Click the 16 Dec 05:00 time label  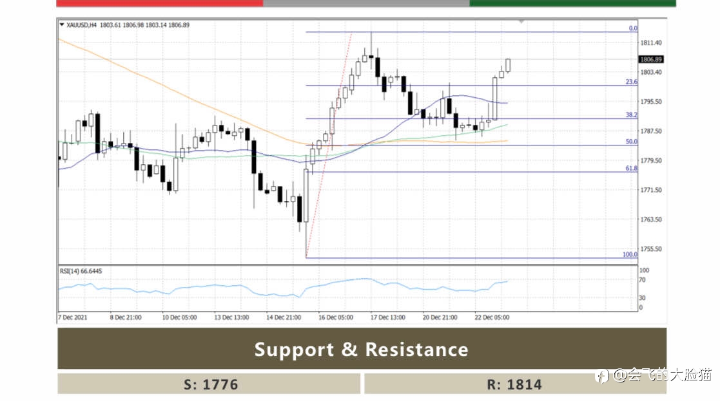pyautogui.click(x=336, y=317)
